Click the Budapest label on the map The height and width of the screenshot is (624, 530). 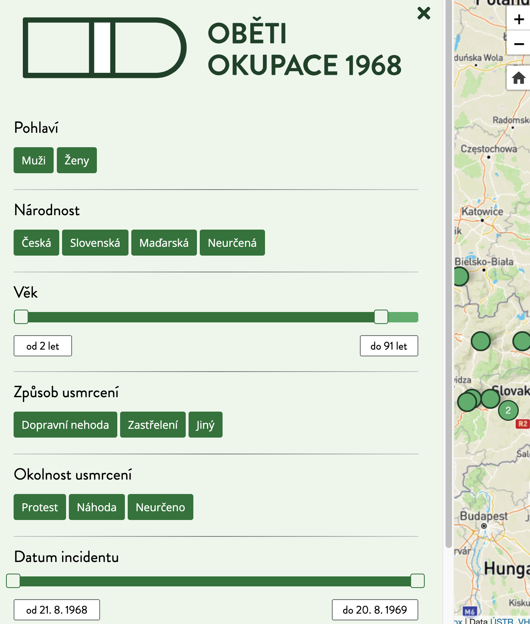pyautogui.click(x=484, y=516)
